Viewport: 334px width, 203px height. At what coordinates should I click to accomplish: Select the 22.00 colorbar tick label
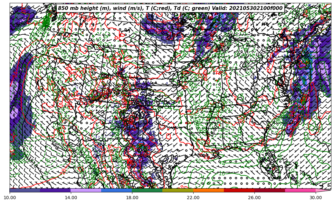[x=193, y=198]
